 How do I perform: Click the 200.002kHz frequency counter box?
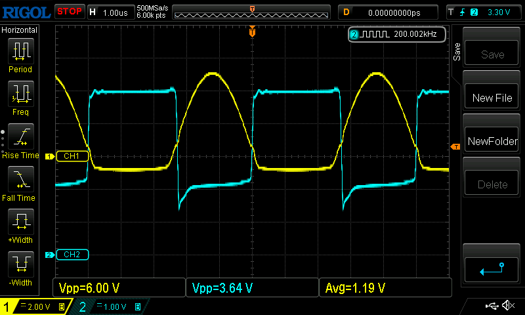pyautogui.click(x=397, y=34)
